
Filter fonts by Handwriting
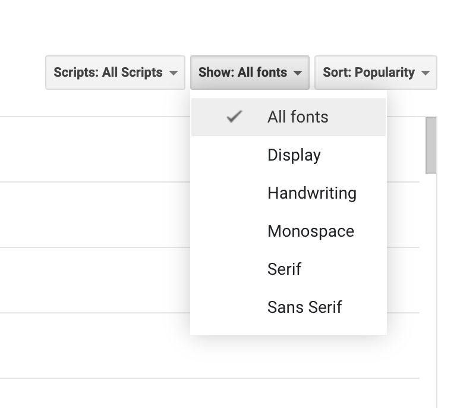click(311, 193)
